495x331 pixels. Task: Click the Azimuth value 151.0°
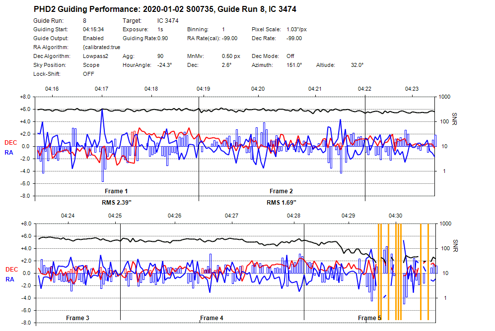click(294, 65)
